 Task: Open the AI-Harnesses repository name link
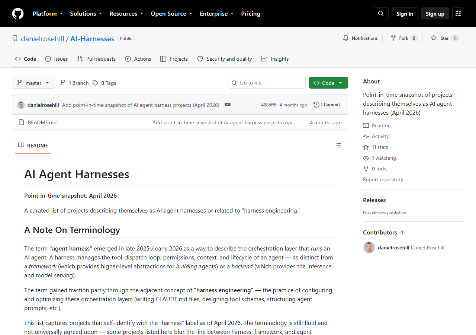(x=92, y=38)
